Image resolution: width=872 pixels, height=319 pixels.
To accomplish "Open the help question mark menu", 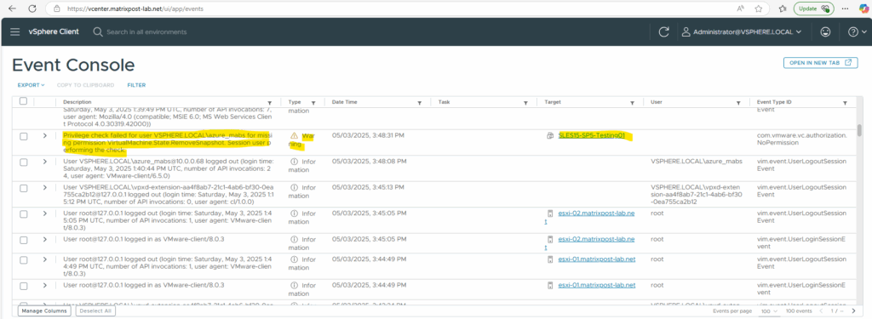I will [856, 32].
